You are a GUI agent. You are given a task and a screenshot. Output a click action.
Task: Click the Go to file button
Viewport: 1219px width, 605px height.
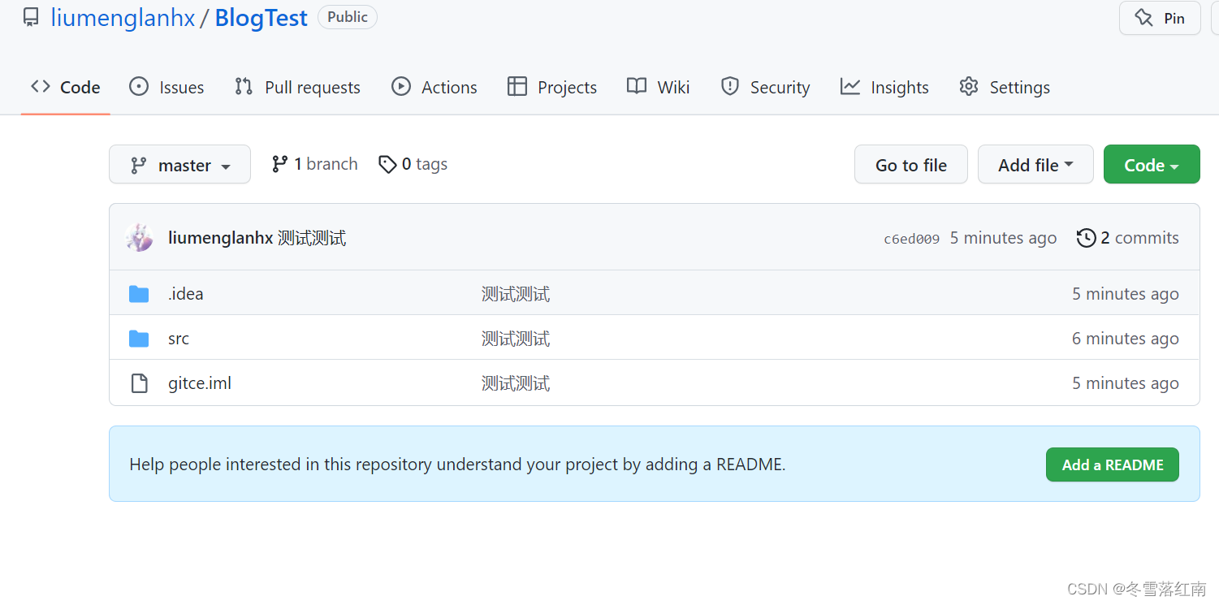tap(911, 165)
